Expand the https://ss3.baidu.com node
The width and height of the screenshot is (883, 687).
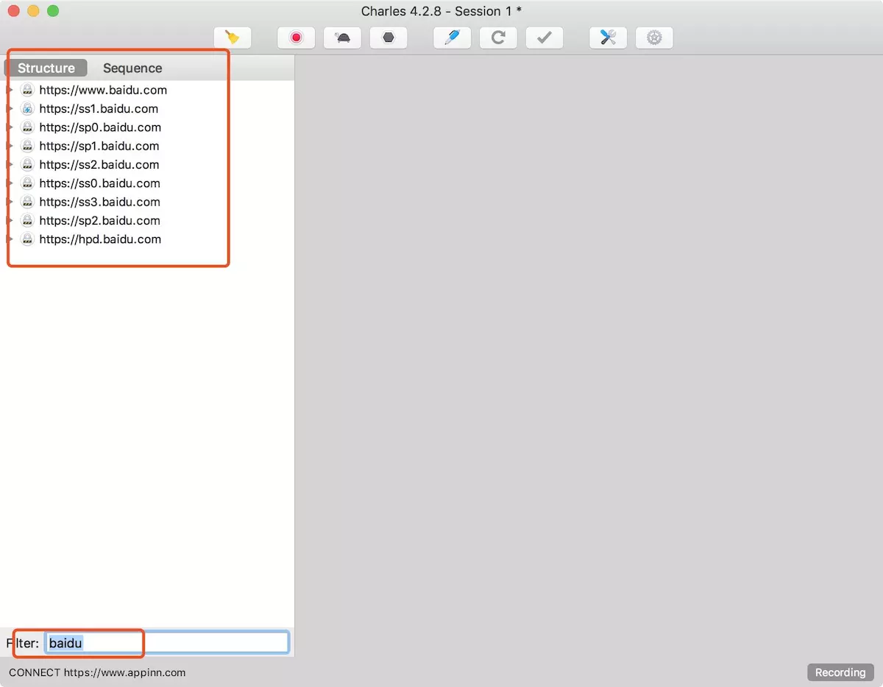click(x=10, y=202)
